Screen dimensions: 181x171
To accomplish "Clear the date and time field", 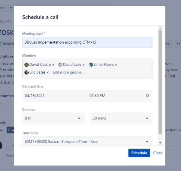I will 148,96.
